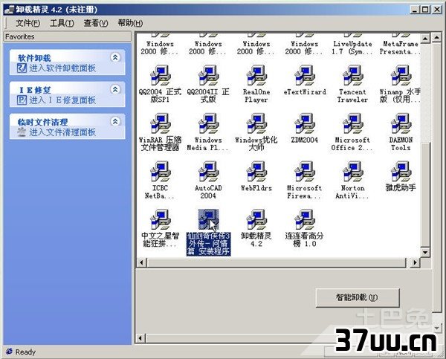Image resolution: width=446 pixels, height=359 pixels.
Task: Click the 智能卸载(U) button
Action: click(x=358, y=297)
